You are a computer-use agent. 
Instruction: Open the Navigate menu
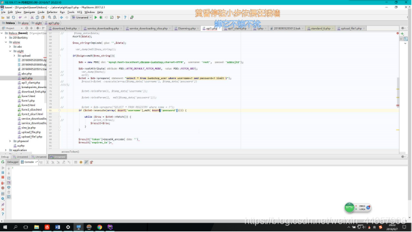point(29,12)
